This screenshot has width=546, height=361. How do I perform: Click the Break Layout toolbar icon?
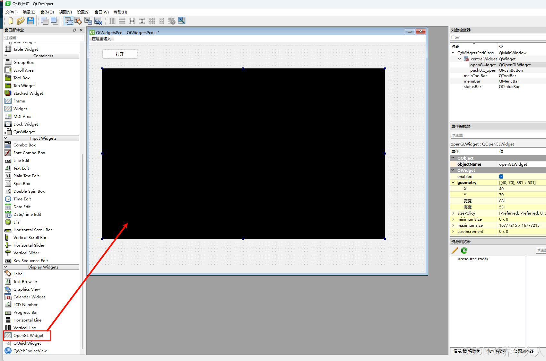coord(172,21)
